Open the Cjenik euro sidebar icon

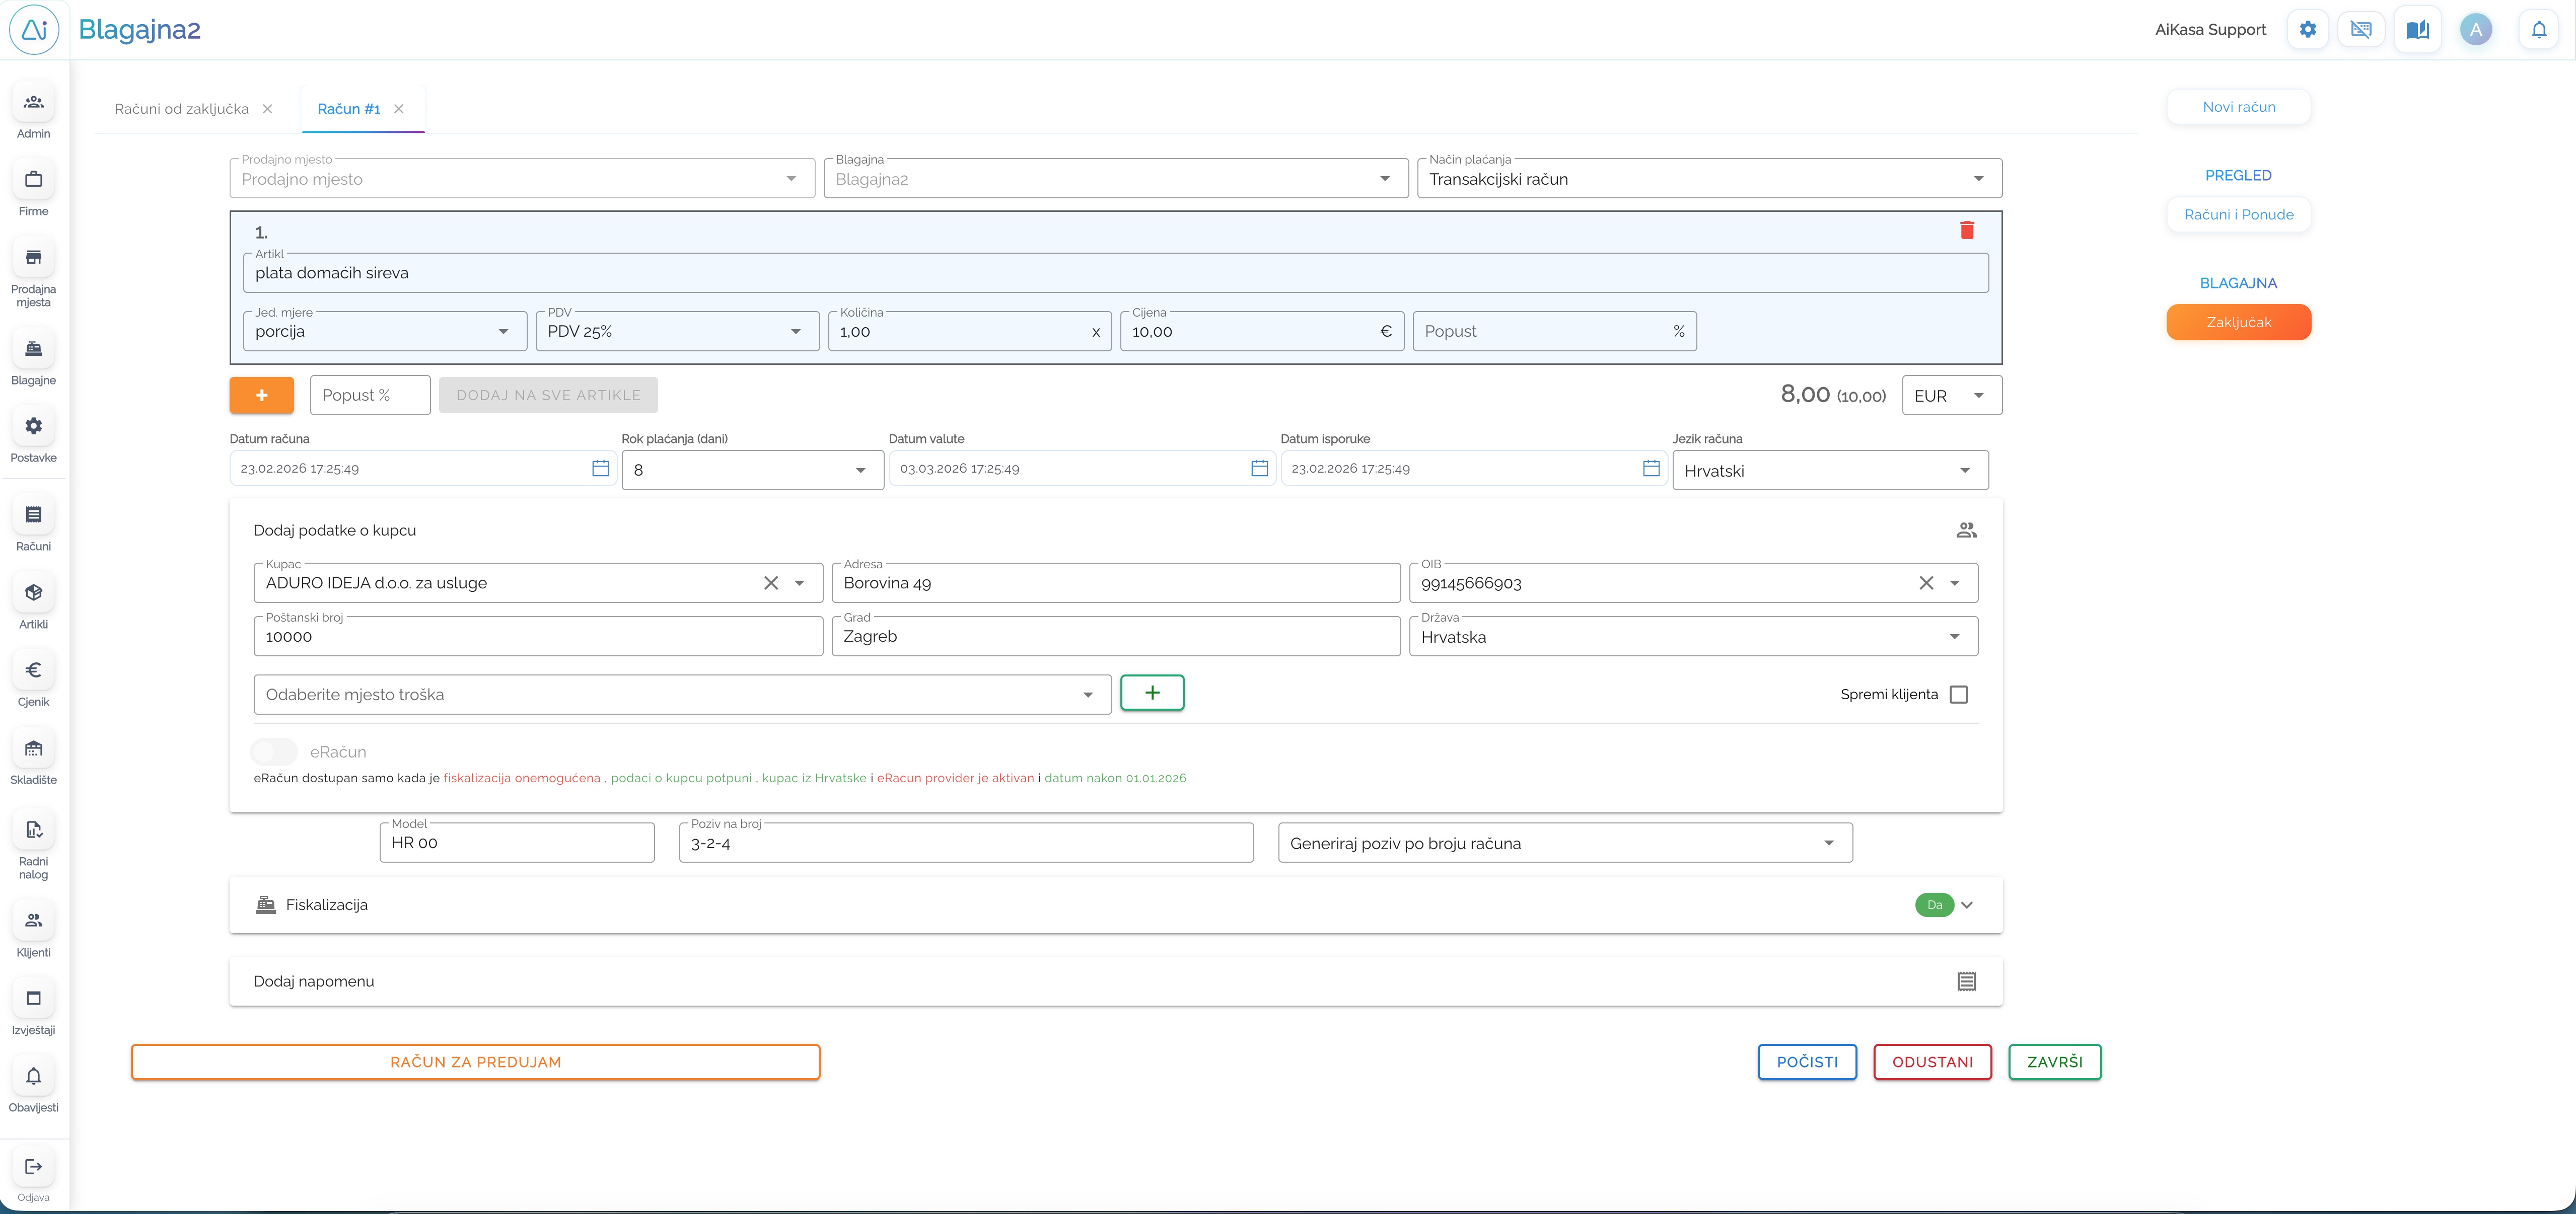[x=33, y=671]
